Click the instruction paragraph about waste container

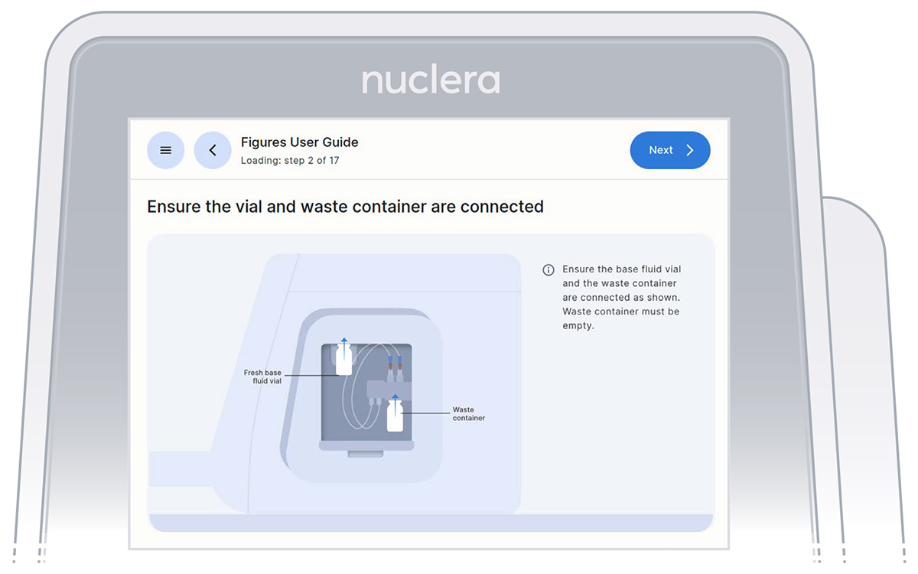(621, 297)
